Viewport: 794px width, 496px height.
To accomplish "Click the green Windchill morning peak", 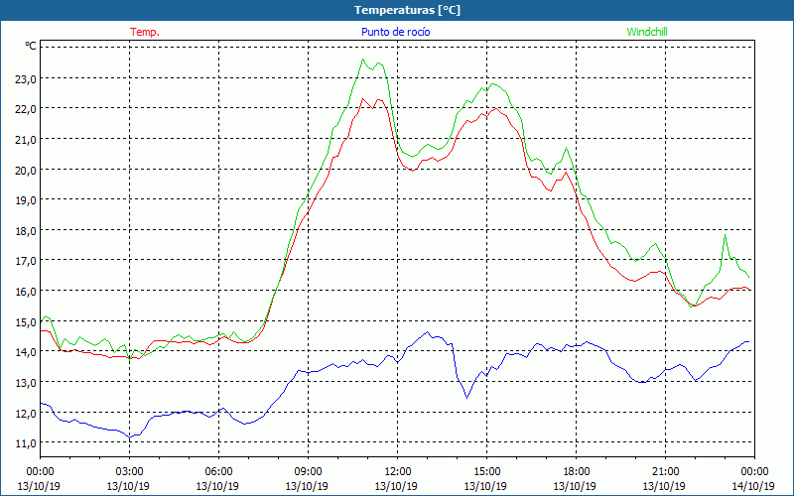I will point(363,60).
